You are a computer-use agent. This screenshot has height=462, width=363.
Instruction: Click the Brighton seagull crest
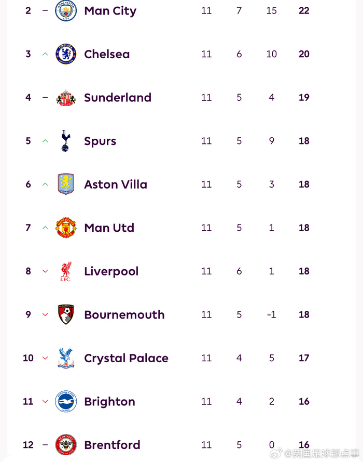[66, 402]
